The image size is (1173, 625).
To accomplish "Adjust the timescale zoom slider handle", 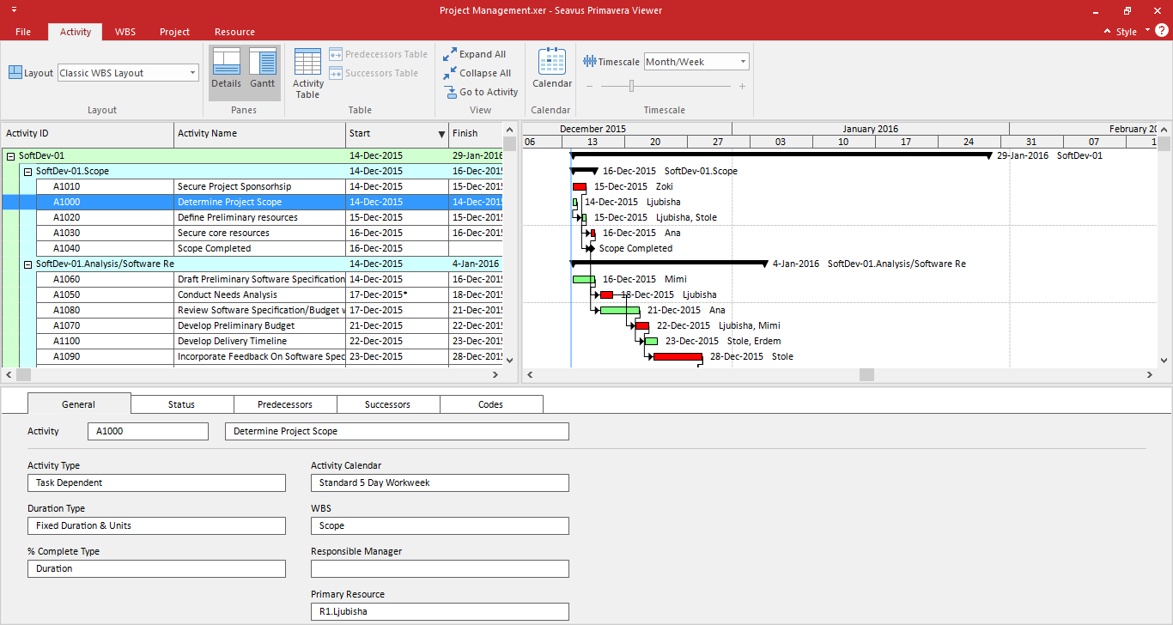I will pyautogui.click(x=632, y=86).
